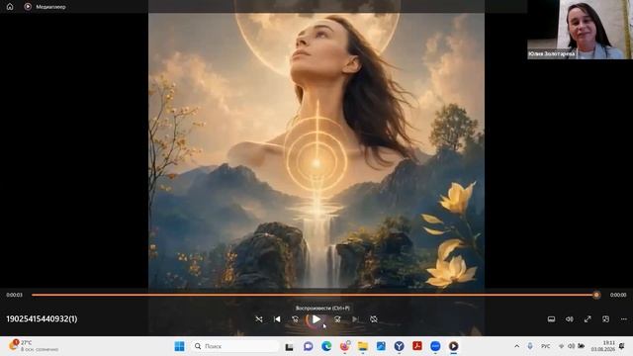This screenshot has height=356, width=633.
Task: Skip forward thirty seconds
Action: click(x=337, y=319)
